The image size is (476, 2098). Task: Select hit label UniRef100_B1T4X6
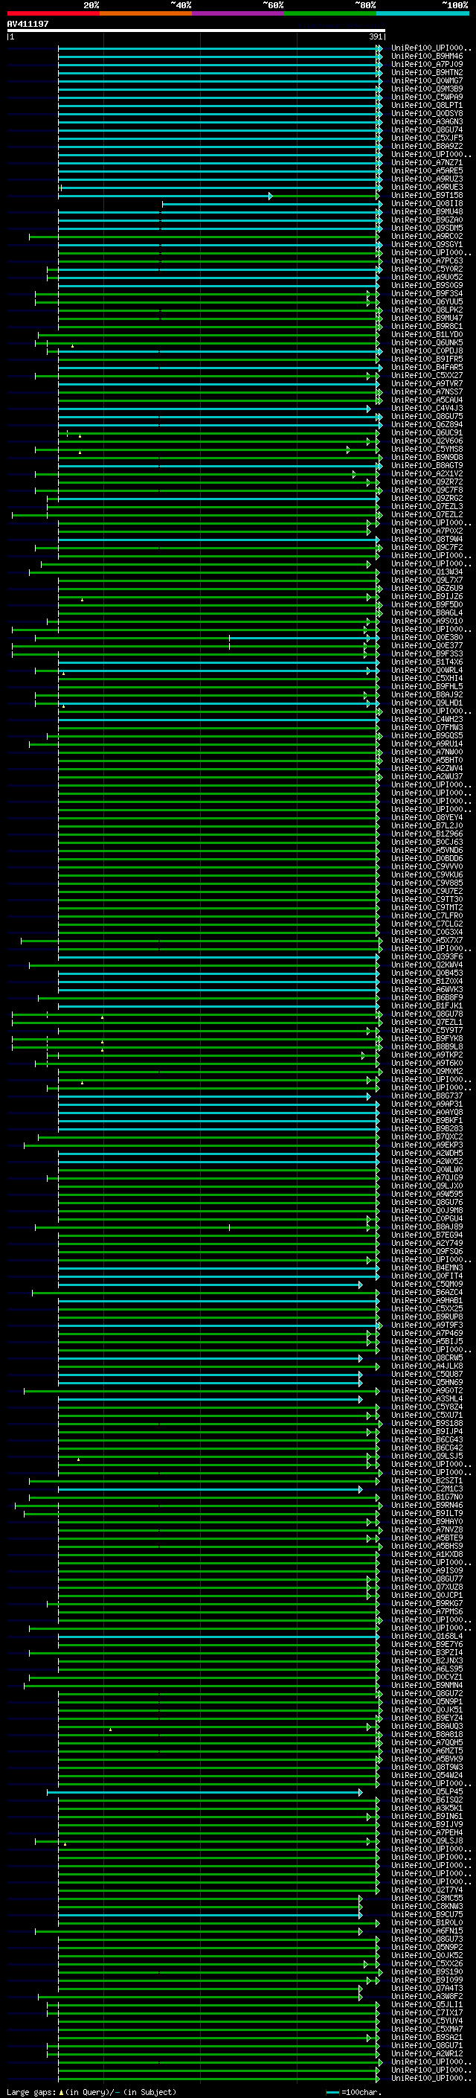427,662
